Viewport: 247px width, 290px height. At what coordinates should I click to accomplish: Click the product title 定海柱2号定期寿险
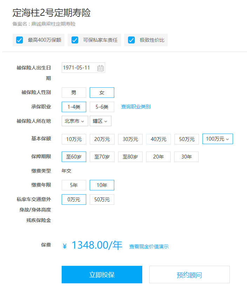pyautogui.click(x=52, y=13)
